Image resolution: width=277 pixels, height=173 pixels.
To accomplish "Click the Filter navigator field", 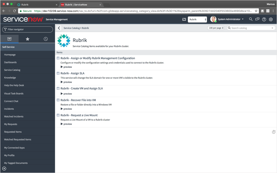I will click(28, 29).
